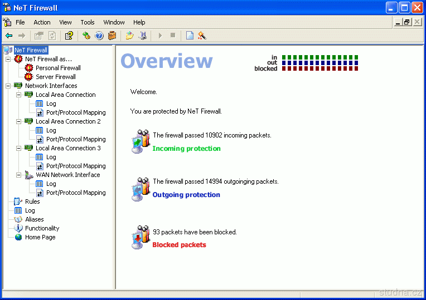Collapse the first Local Area Connection node
Image resolution: width=426 pixels, height=300 pixels.
click(19, 95)
